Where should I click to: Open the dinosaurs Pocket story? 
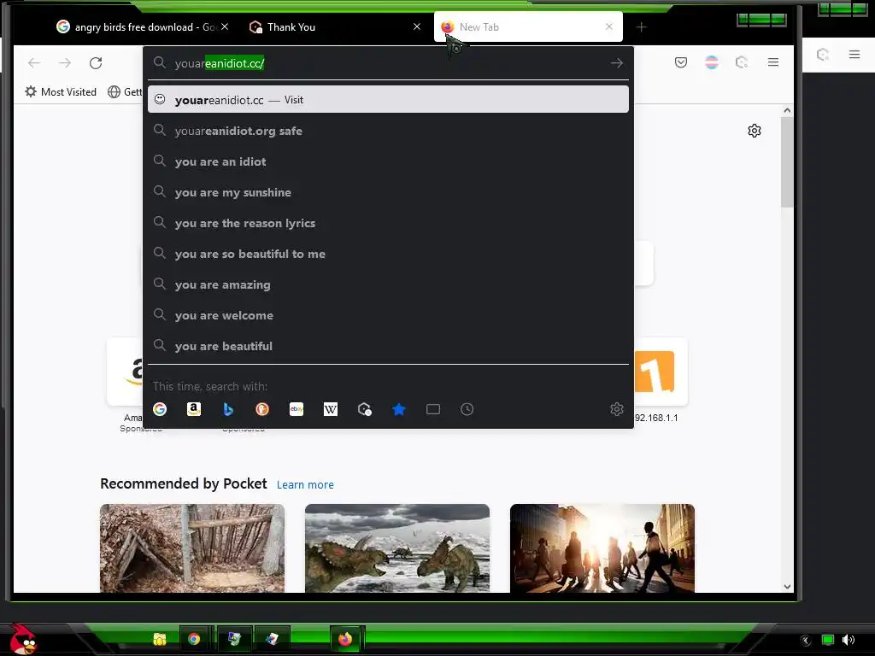tap(397, 548)
